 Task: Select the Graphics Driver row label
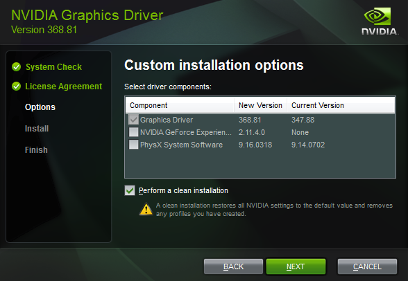click(x=167, y=120)
